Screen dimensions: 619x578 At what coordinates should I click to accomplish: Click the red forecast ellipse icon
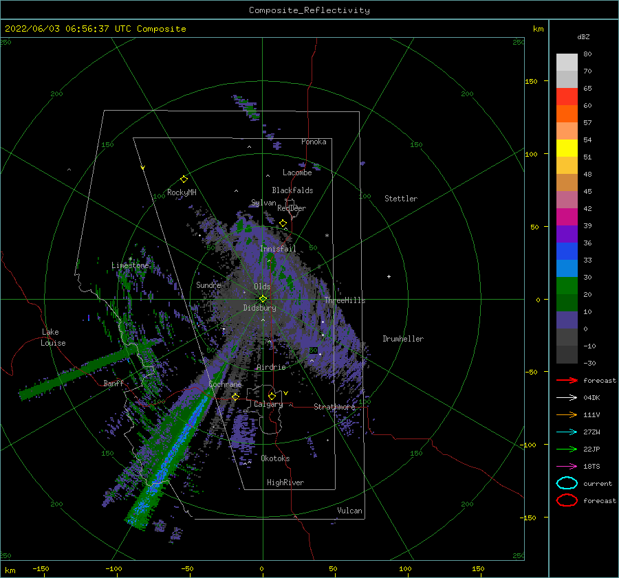(567, 500)
